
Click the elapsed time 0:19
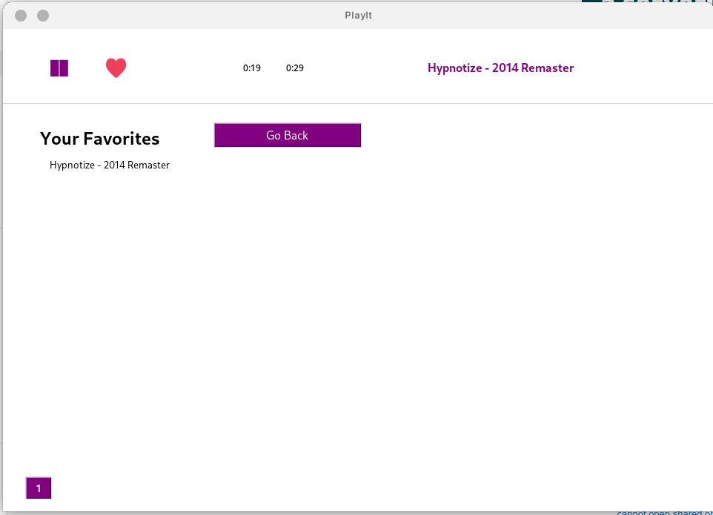click(x=252, y=68)
